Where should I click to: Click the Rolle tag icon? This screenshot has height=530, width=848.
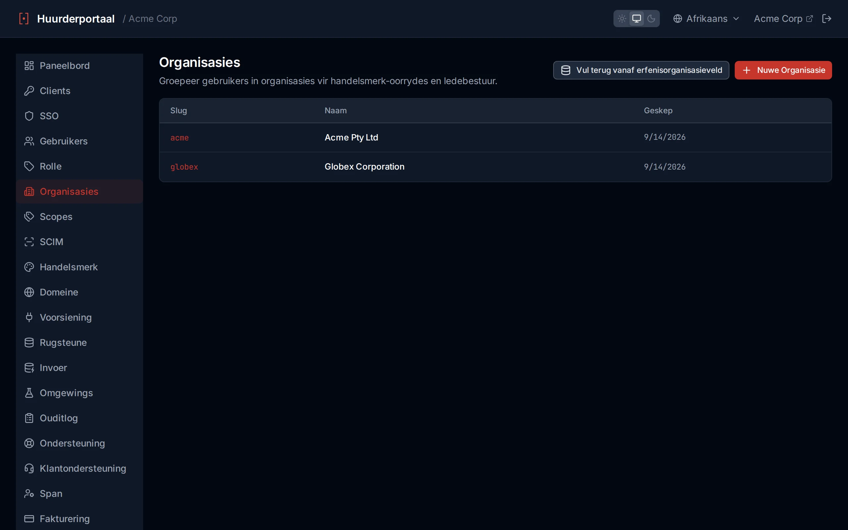pyautogui.click(x=29, y=166)
